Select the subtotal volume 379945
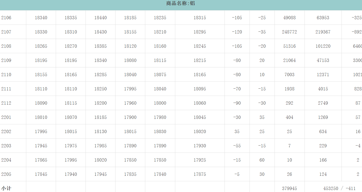 (289, 189)
